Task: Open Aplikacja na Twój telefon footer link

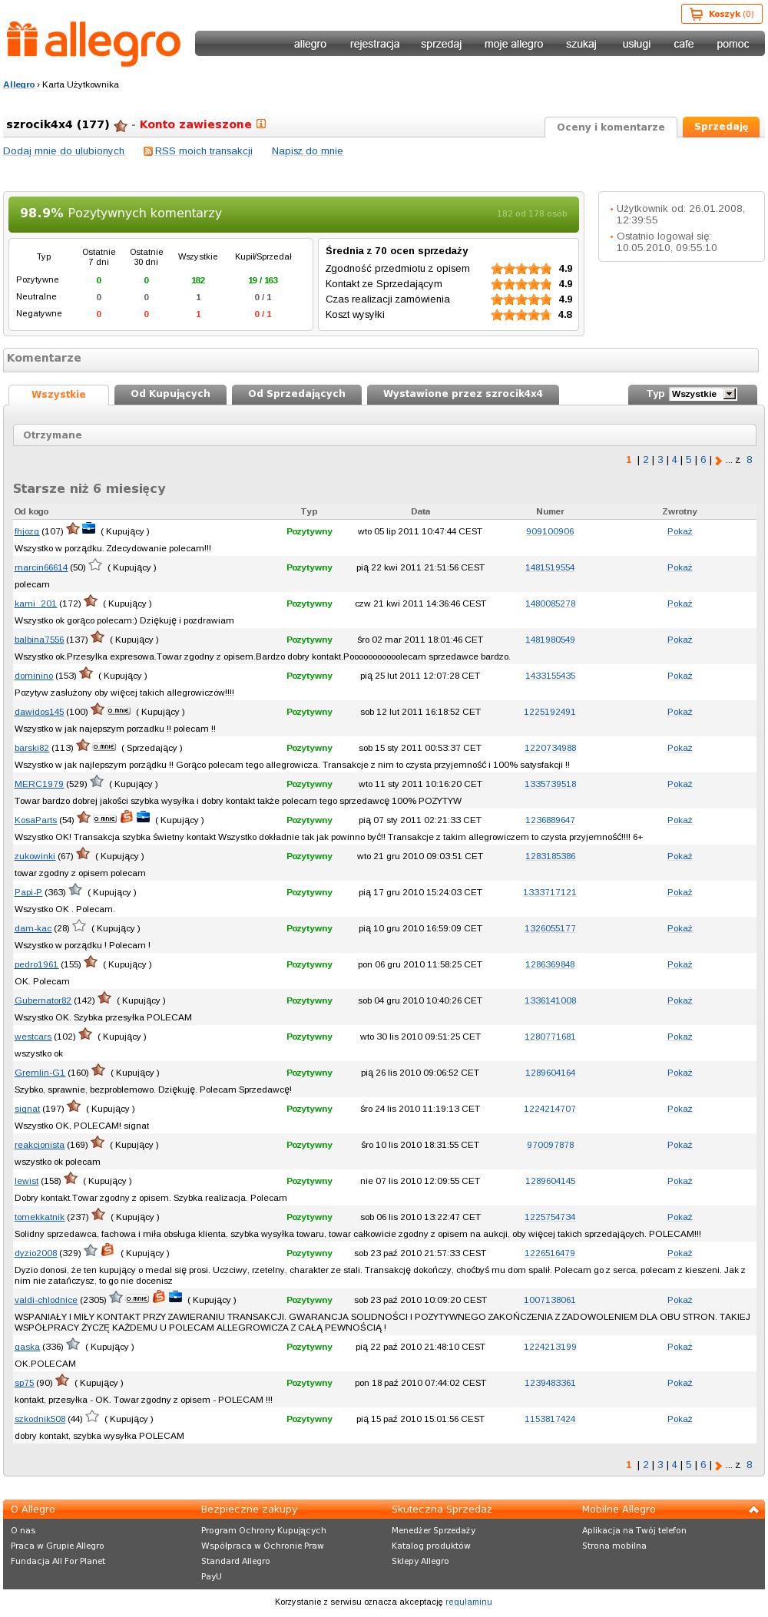Action: tap(634, 1530)
